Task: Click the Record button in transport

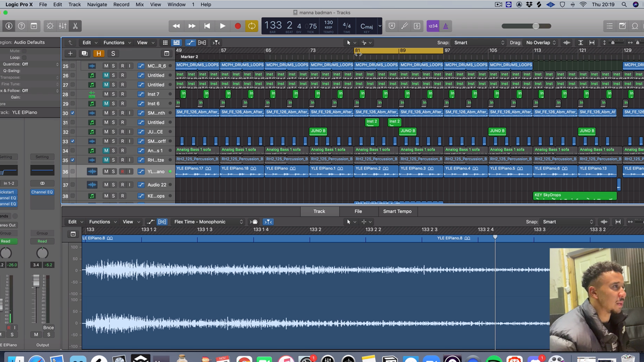Action: pyautogui.click(x=237, y=26)
